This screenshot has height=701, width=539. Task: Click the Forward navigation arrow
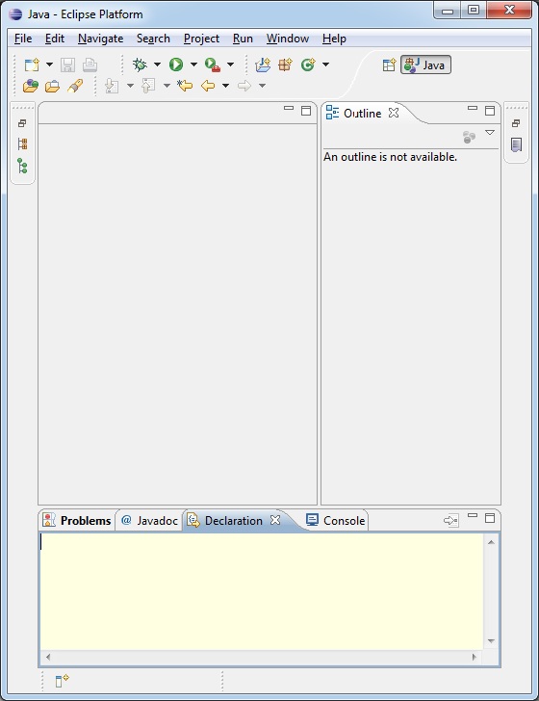(x=244, y=86)
